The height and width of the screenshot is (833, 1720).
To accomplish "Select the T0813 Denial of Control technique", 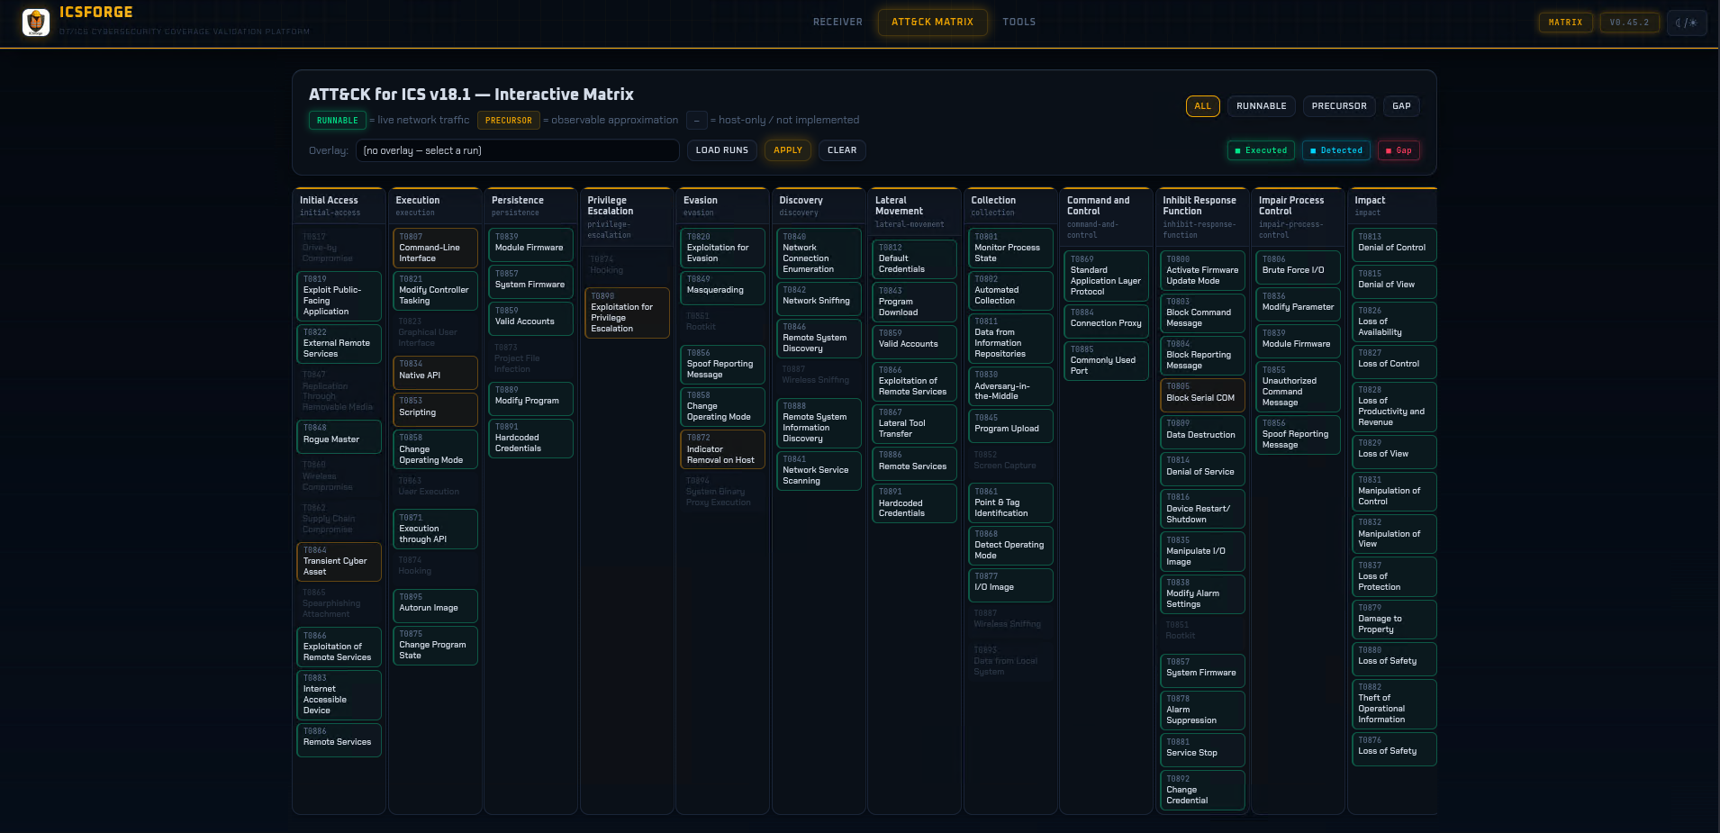I will (1393, 243).
